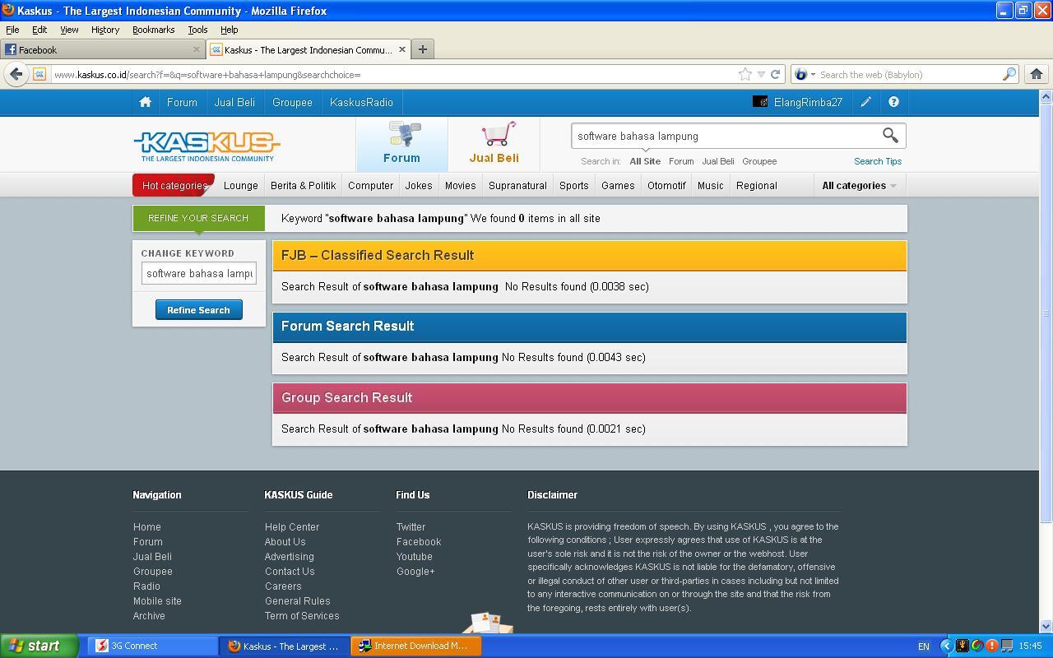Screen dimensions: 1053x658
Task: Open the URL history dropdown arrow
Action: pos(761,74)
